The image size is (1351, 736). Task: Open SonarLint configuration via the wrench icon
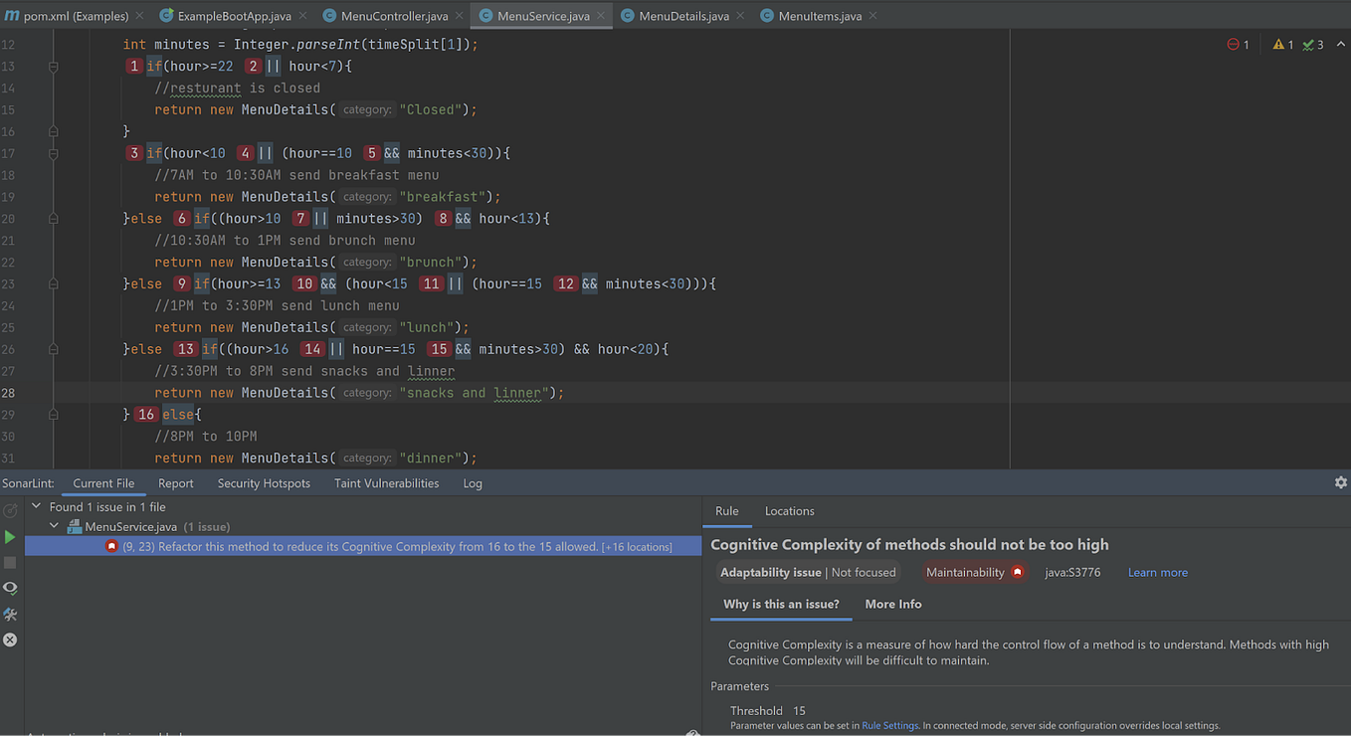click(12, 614)
